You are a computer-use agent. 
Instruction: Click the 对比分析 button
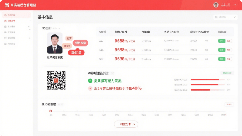click(126, 124)
